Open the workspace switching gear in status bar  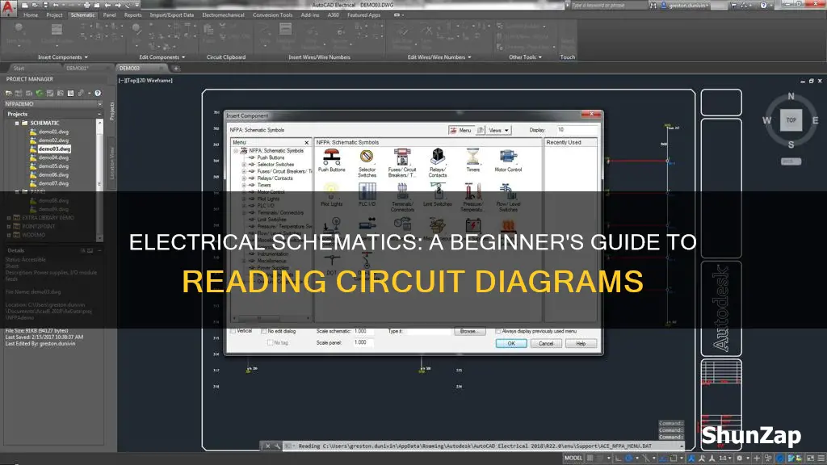pos(741,459)
